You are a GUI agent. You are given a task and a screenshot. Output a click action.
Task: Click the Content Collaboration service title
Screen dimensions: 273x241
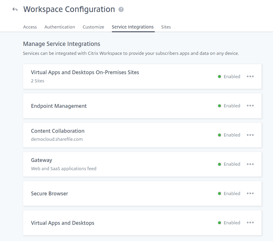(x=58, y=131)
